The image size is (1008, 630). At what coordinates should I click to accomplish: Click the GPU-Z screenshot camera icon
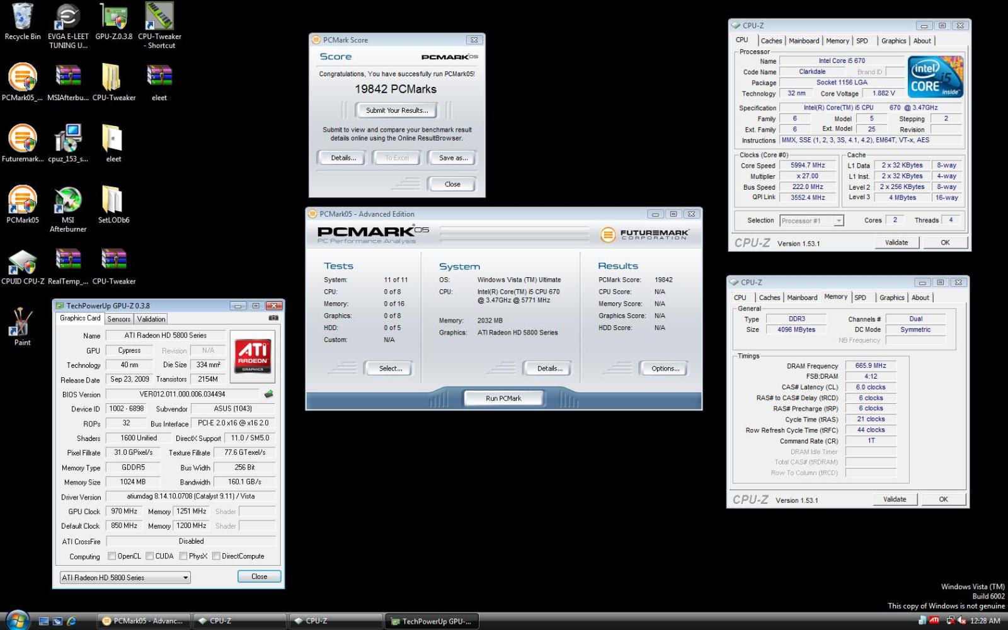pos(273,318)
